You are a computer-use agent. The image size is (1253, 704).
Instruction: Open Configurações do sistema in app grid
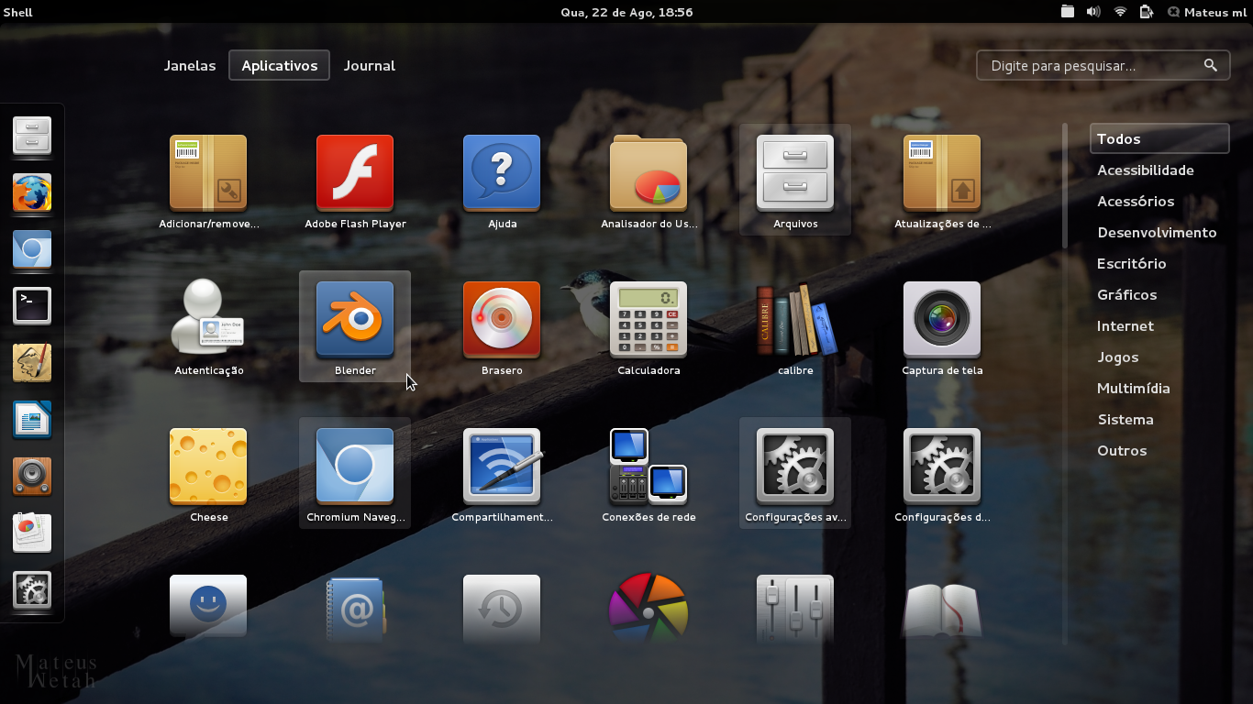pos(942,475)
